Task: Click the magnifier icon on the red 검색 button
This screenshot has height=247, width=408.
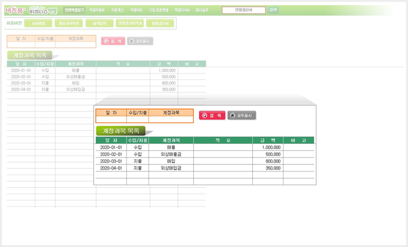Action: pyautogui.click(x=204, y=115)
